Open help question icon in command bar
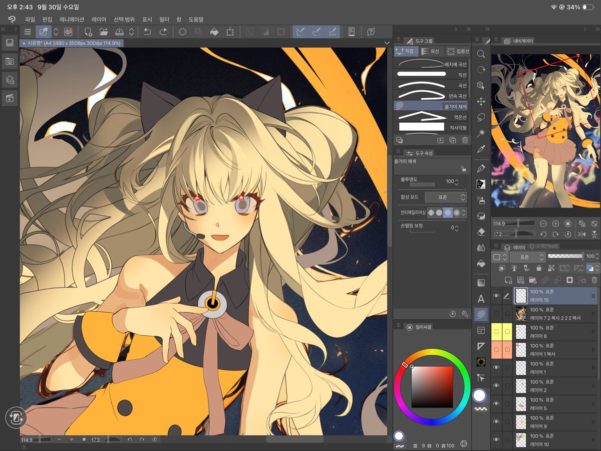The height and width of the screenshot is (451, 601). (371, 32)
